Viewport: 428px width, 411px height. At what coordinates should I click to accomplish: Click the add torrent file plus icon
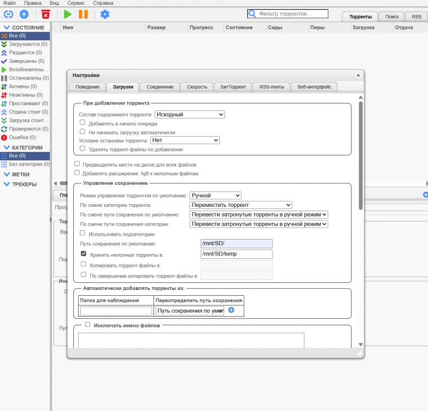[x=24, y=14]
